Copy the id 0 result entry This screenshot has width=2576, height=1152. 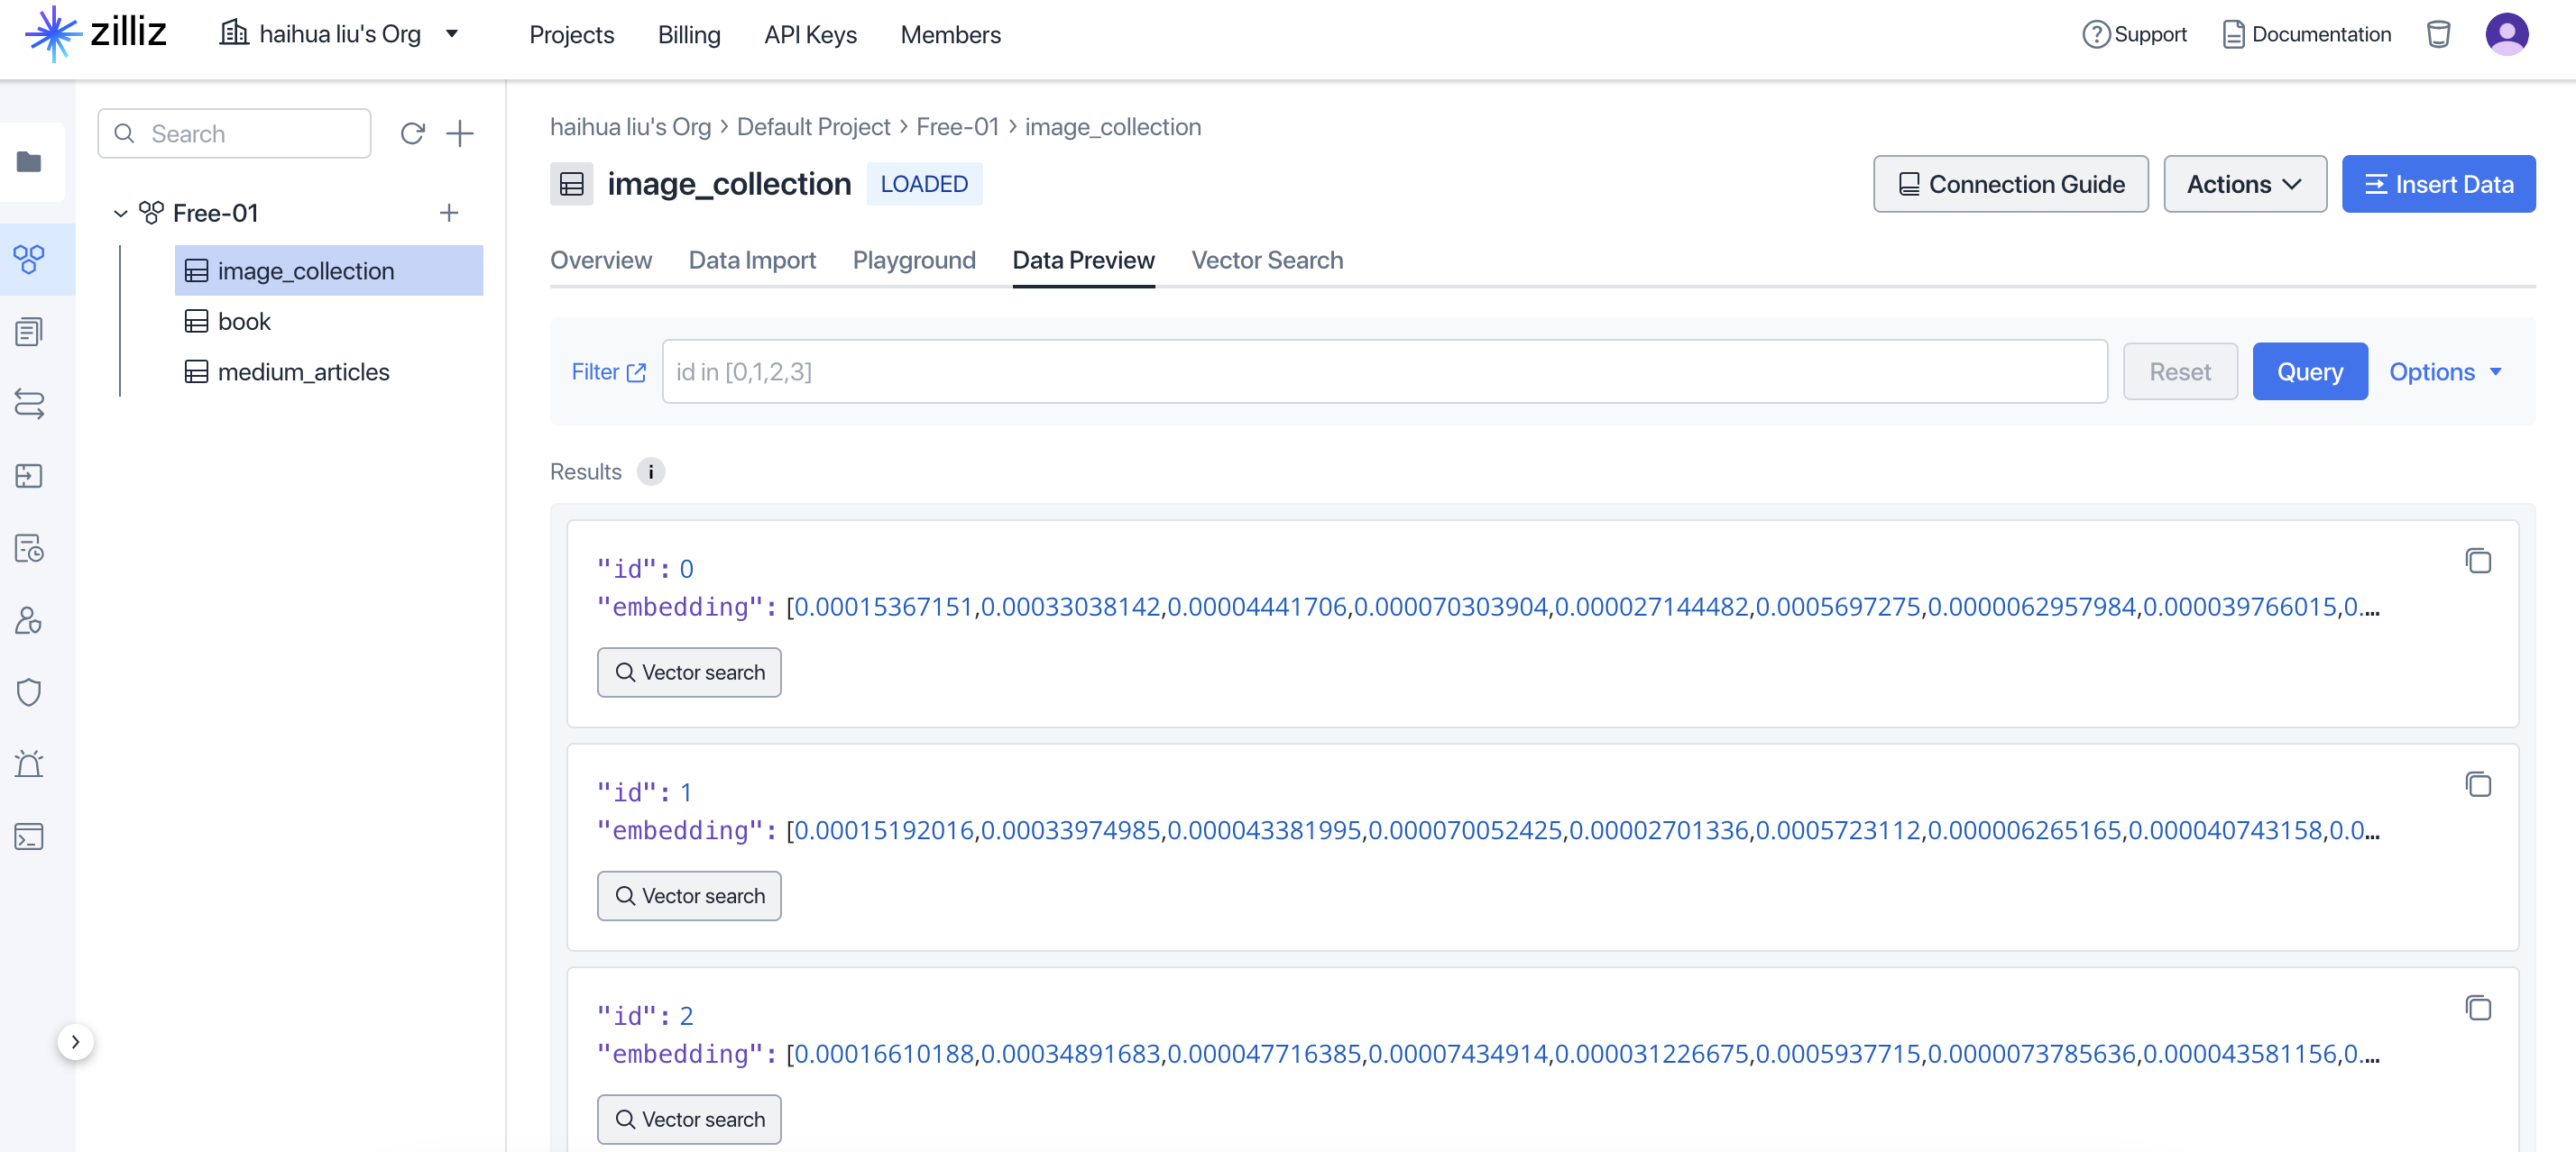click(x=2477, y=562)
